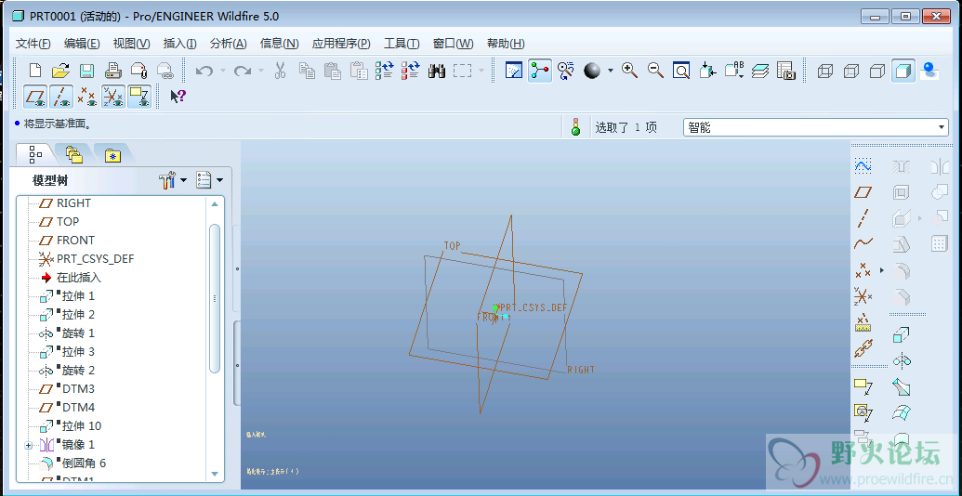
Task: Select the datum plane tool on right toolbar
Action: tap(863, 192)
